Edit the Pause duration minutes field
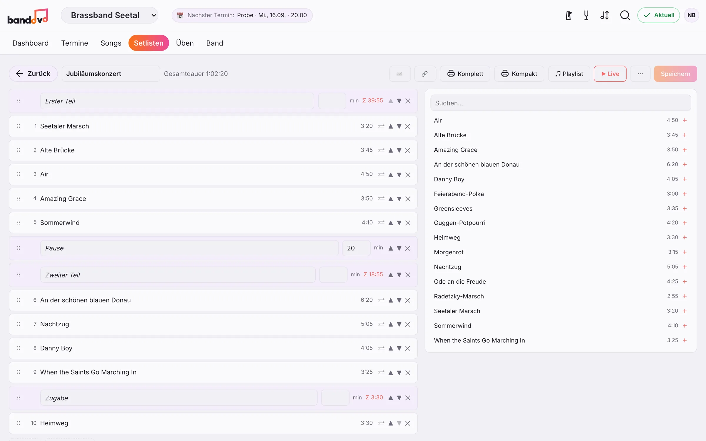The width and height of the screenshot is (706, 441). (x=356, y=248)
